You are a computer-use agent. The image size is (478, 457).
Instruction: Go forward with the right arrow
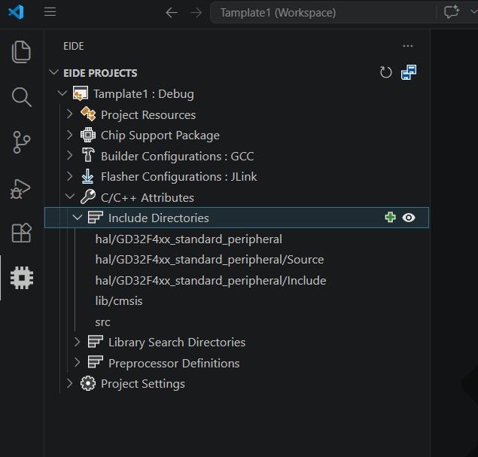[196, 13]
